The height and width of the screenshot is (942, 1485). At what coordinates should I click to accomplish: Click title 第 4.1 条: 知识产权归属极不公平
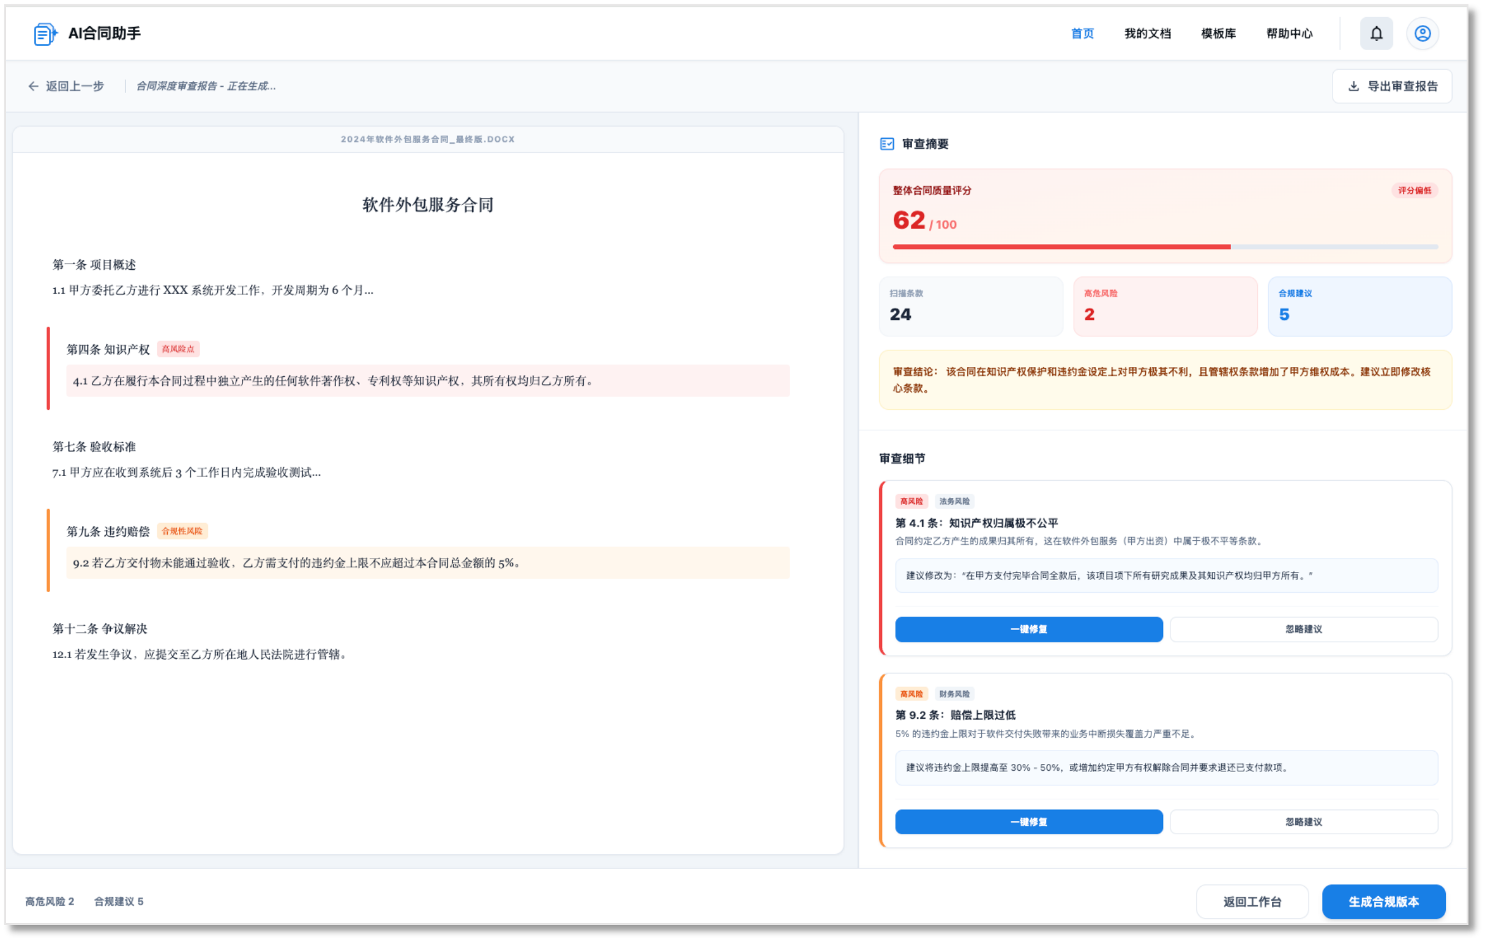[x=977, y=523]
